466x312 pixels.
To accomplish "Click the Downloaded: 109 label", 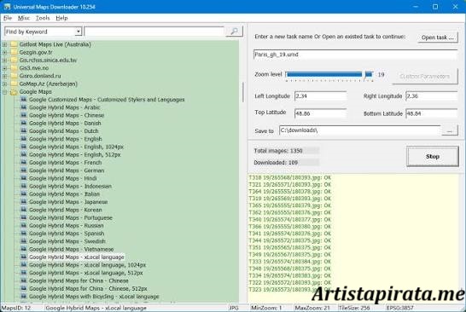I will pyautogui.click(x=276, y=163).
